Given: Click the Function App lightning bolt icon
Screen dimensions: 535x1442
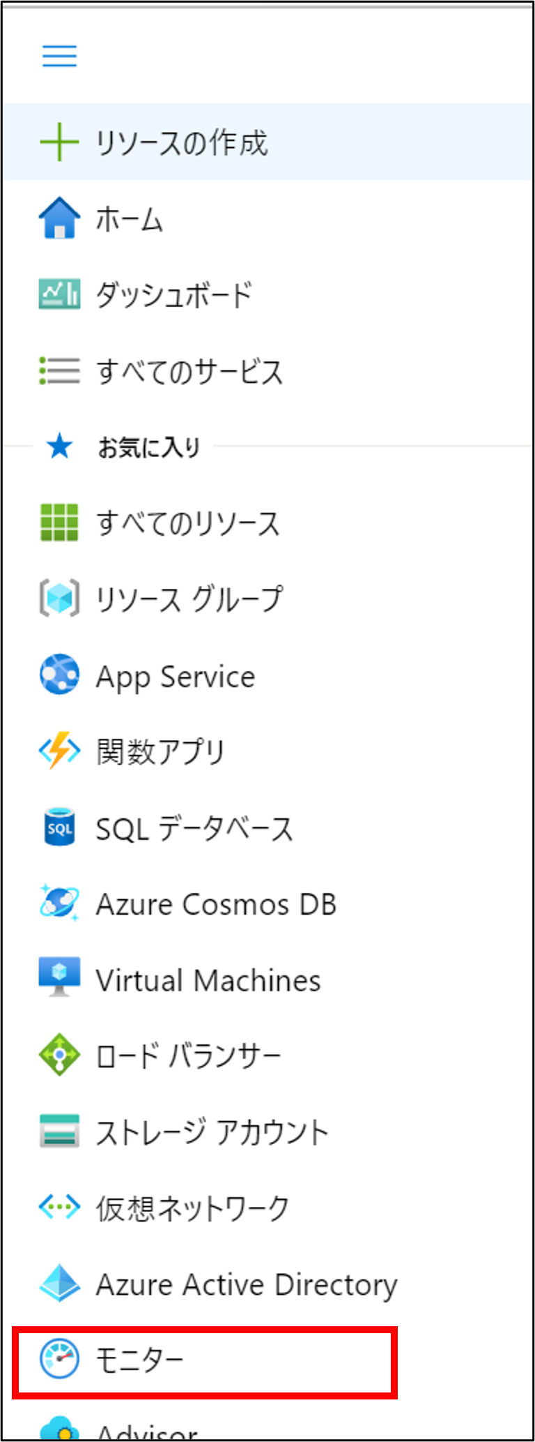Looking at the screenshot, I should pyautogui.click(x=59, y=751).
